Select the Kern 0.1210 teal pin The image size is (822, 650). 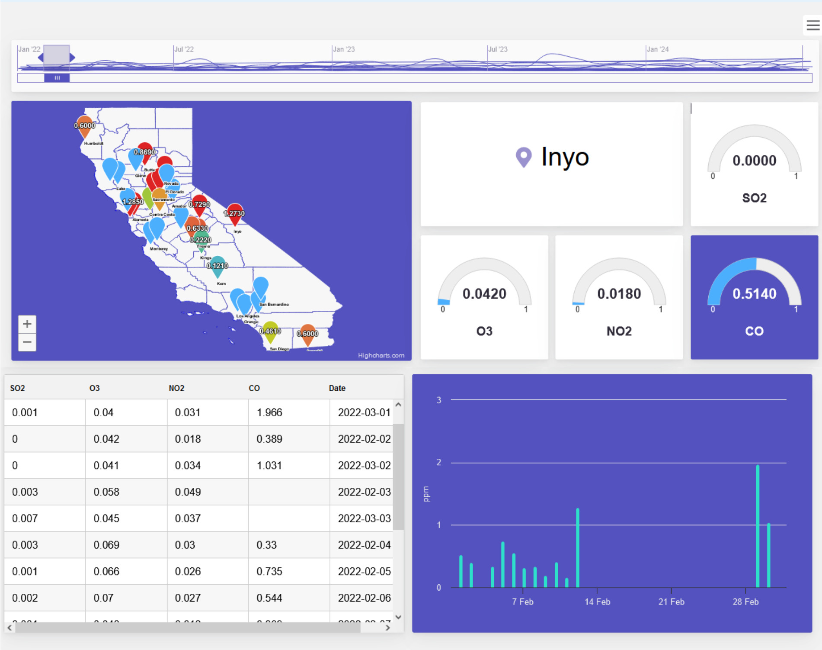click(x=217, y=267)
